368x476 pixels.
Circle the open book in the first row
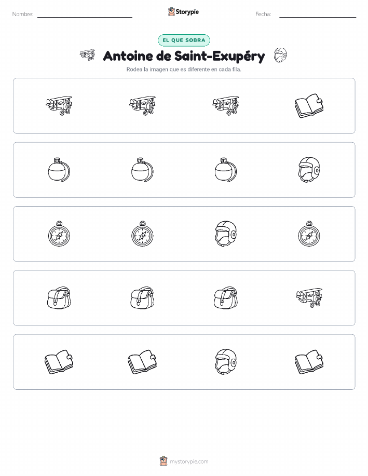click(309, 106)
